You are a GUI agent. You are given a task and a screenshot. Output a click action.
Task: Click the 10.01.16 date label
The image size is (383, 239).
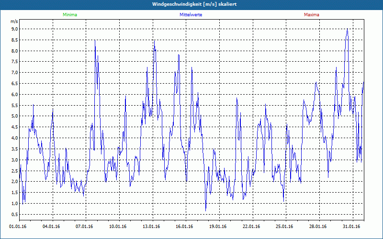coord(118,227)
